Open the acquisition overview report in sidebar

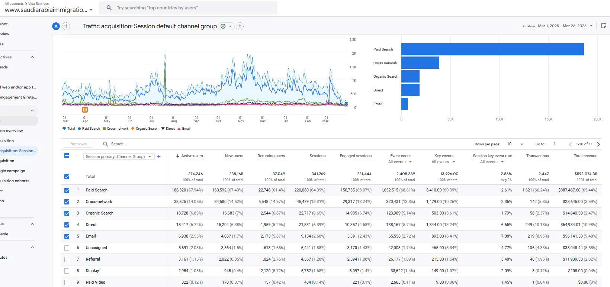pos(12,130)
